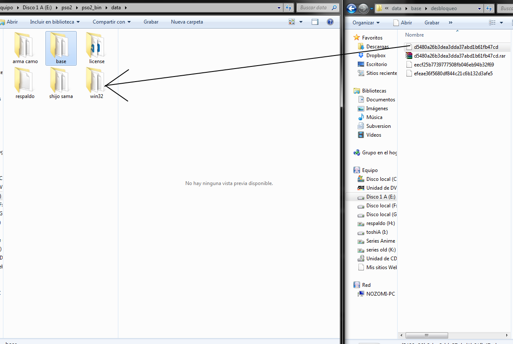Open Dropbox in the Favoritos sidebar
Viewport: 513px width, 344px height.
tap(376, 56)
